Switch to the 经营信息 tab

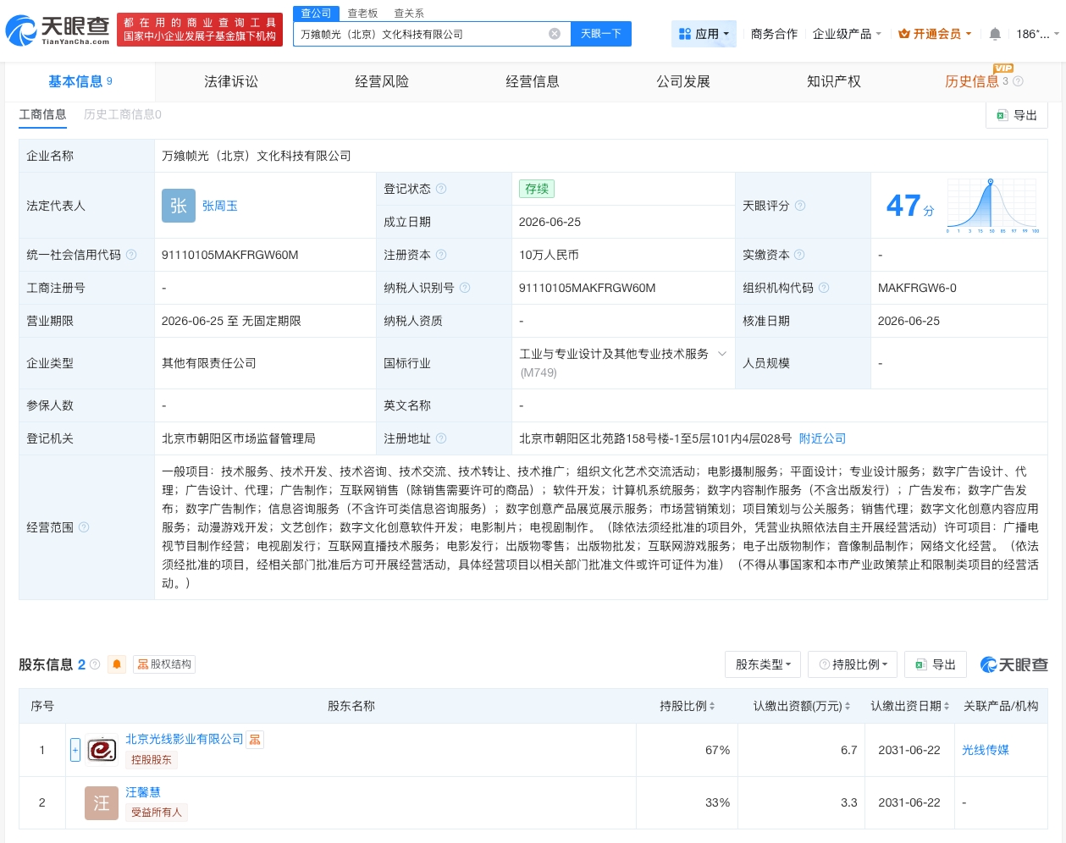[x=533, y=81]
